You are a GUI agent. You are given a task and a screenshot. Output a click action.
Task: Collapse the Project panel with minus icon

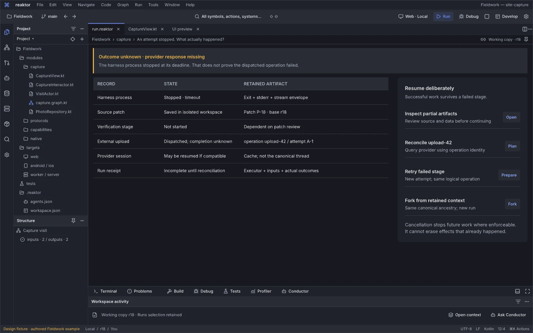[x=82, y=29]
